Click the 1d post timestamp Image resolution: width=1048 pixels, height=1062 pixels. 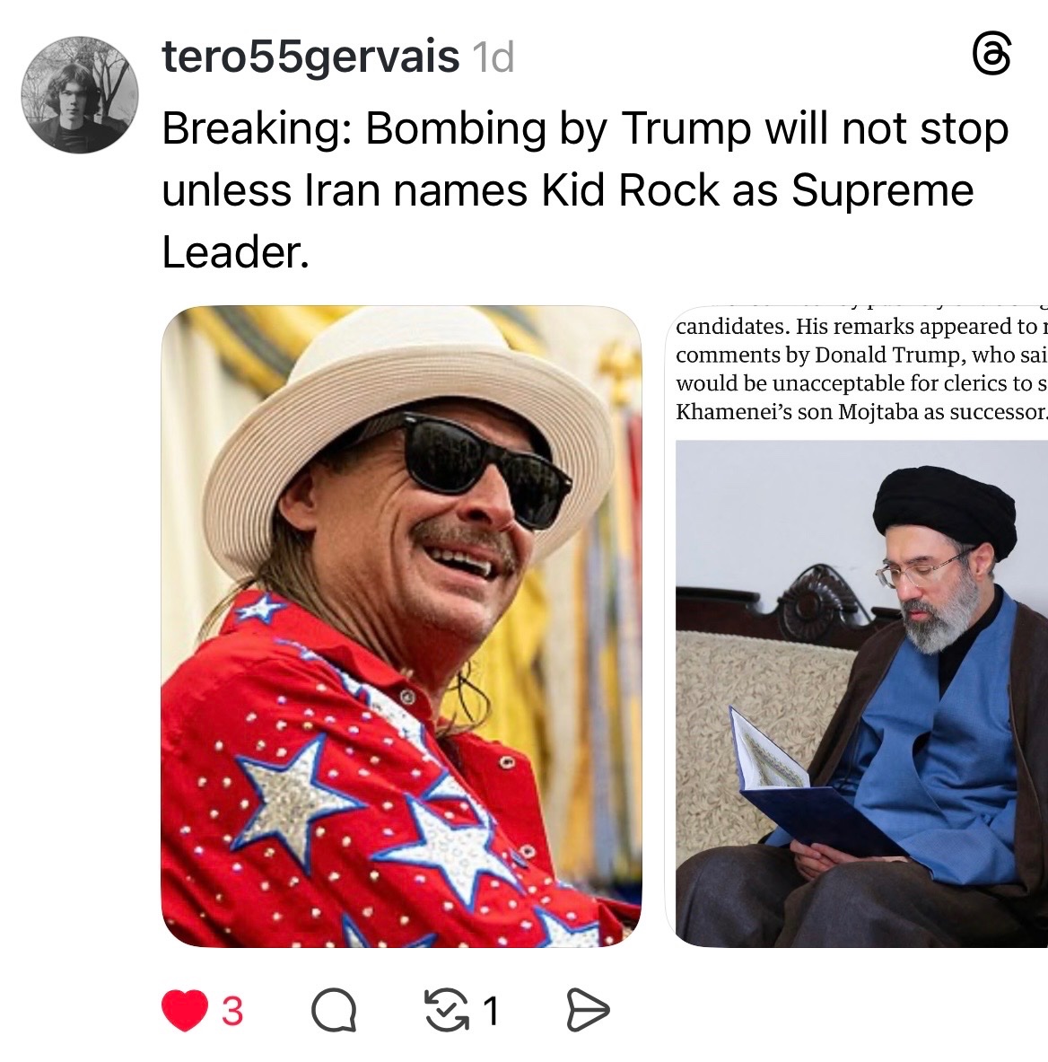coord(493,57)
